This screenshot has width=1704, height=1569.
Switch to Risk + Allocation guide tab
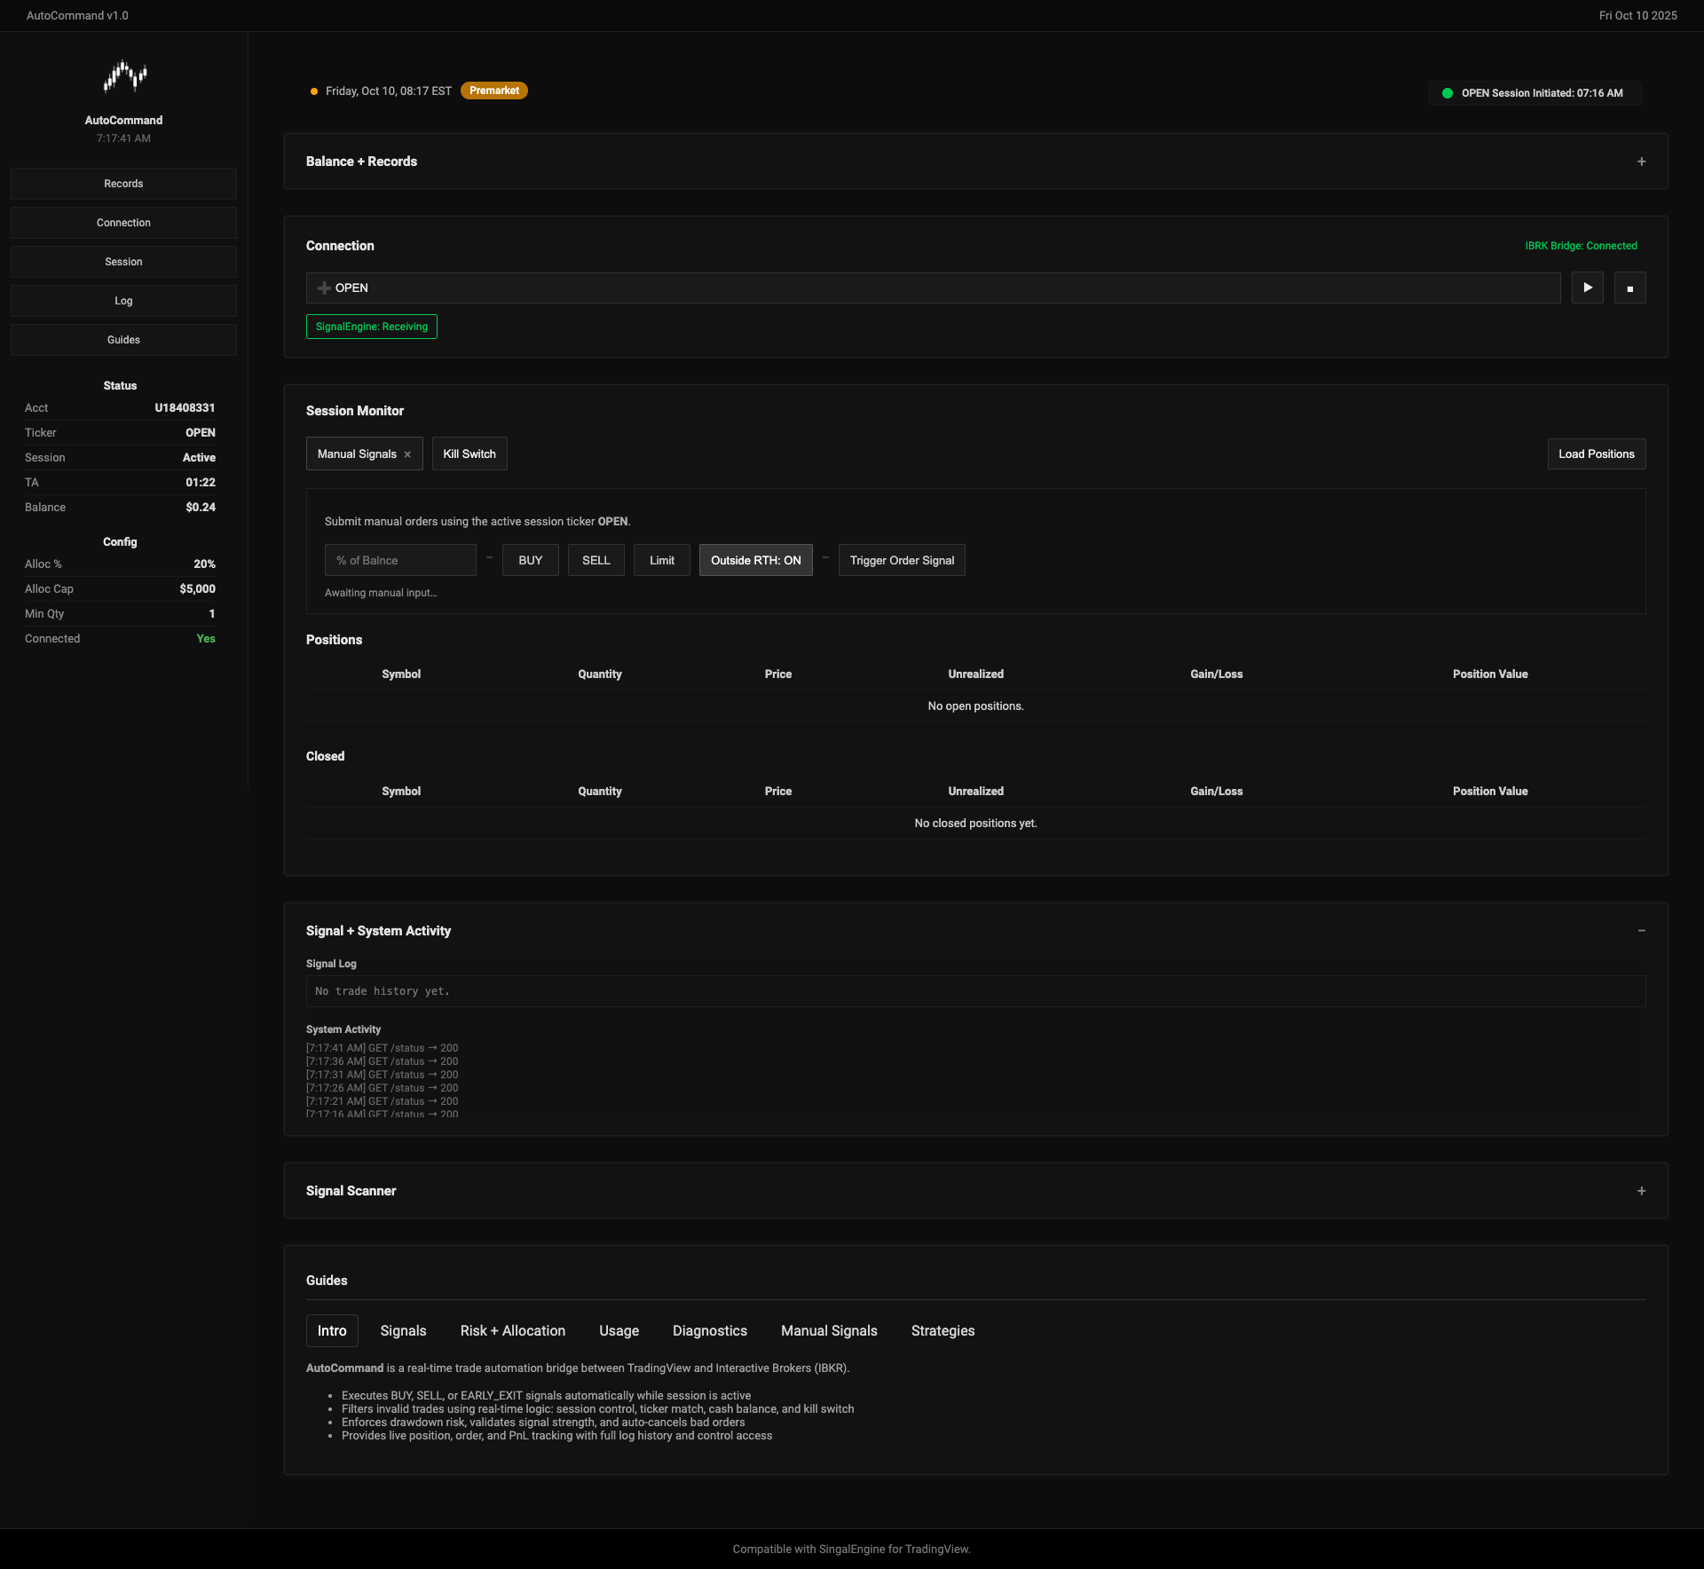[513, 1330]
